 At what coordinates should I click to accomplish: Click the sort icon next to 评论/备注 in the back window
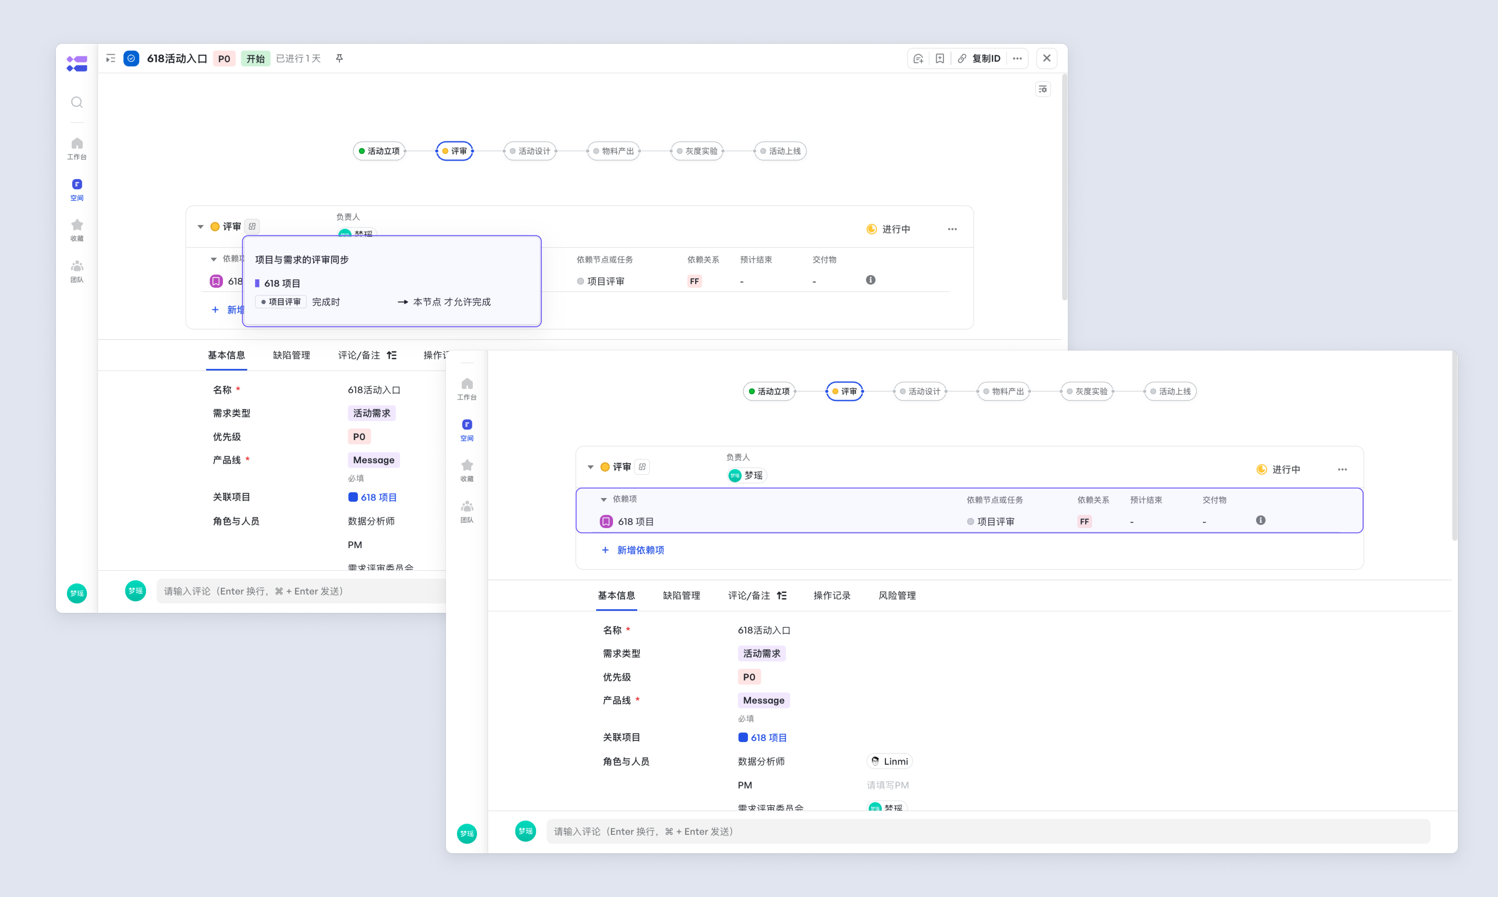(392, 355)
